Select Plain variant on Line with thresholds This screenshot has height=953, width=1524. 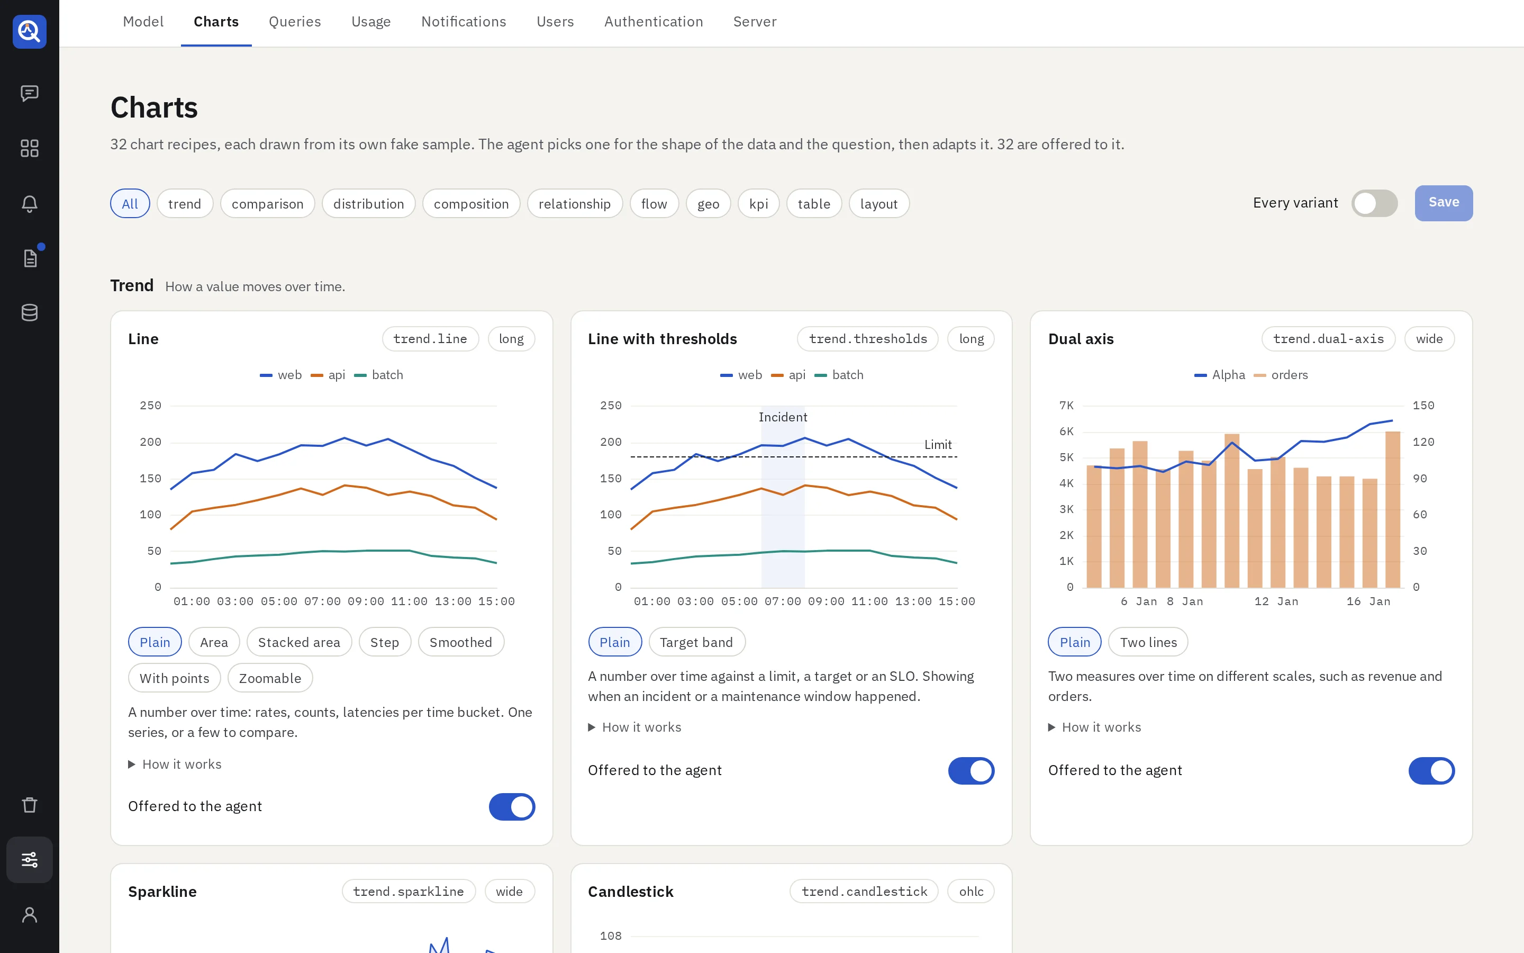pos(615,642)
